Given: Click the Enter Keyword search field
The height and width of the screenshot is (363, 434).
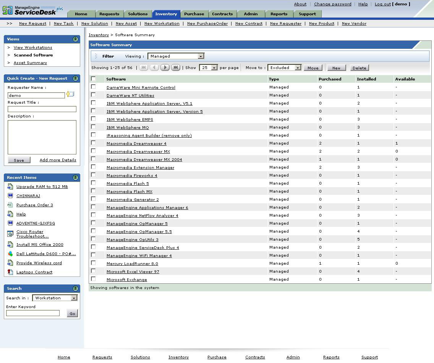Looking at the screenshot, I should pyautogui.click(x=33, y=313).
